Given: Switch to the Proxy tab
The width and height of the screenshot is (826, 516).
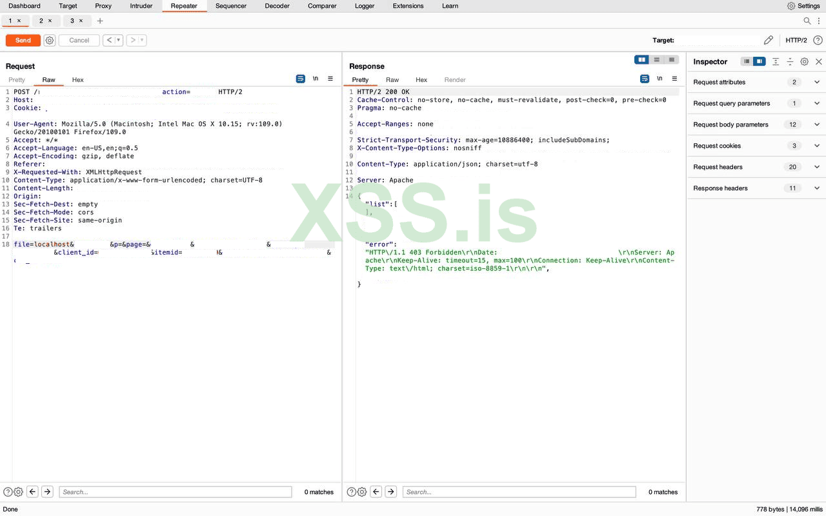Looking at the screenshot, I should [103, 6].
